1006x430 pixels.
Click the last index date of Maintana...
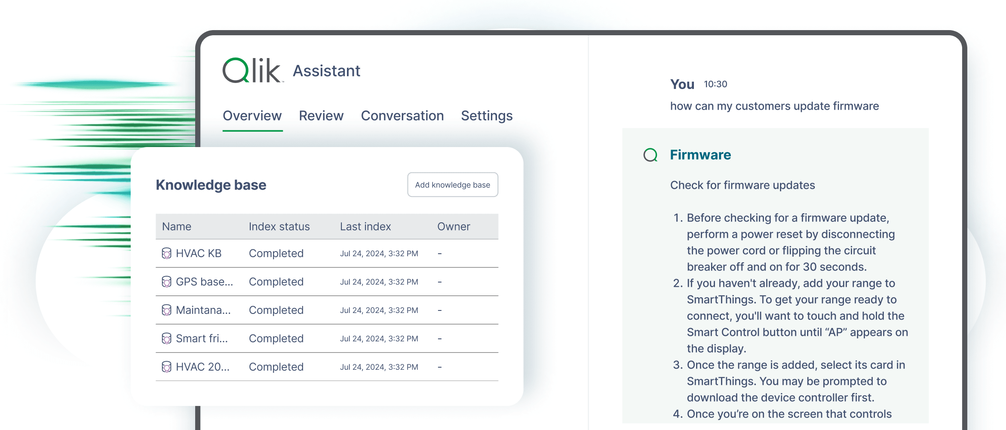[379, 310]
